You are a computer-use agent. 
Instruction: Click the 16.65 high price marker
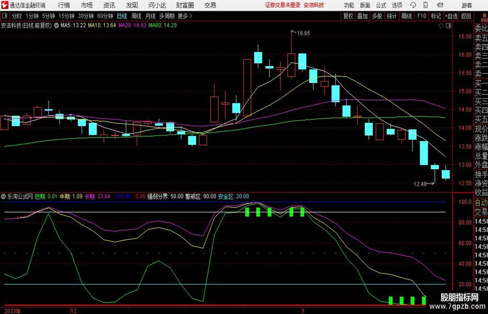[304, 34]
